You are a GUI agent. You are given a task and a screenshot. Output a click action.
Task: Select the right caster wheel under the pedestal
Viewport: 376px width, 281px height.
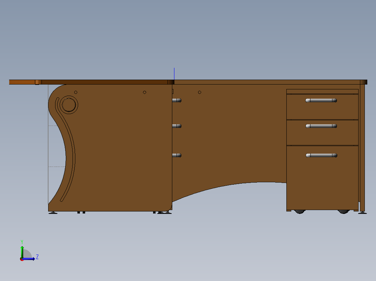[x=343, y=212]
